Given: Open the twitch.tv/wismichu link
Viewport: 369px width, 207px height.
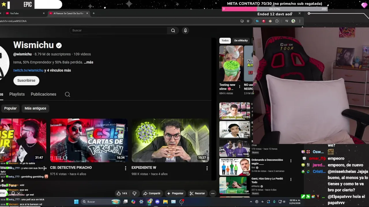Looking at the screenshot, I should (28, 70).
